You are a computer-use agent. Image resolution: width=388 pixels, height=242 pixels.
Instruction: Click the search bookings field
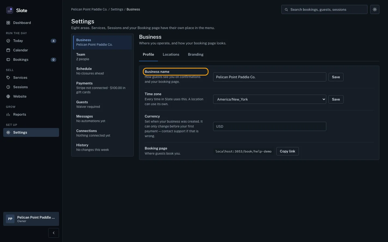click(324, 10)
